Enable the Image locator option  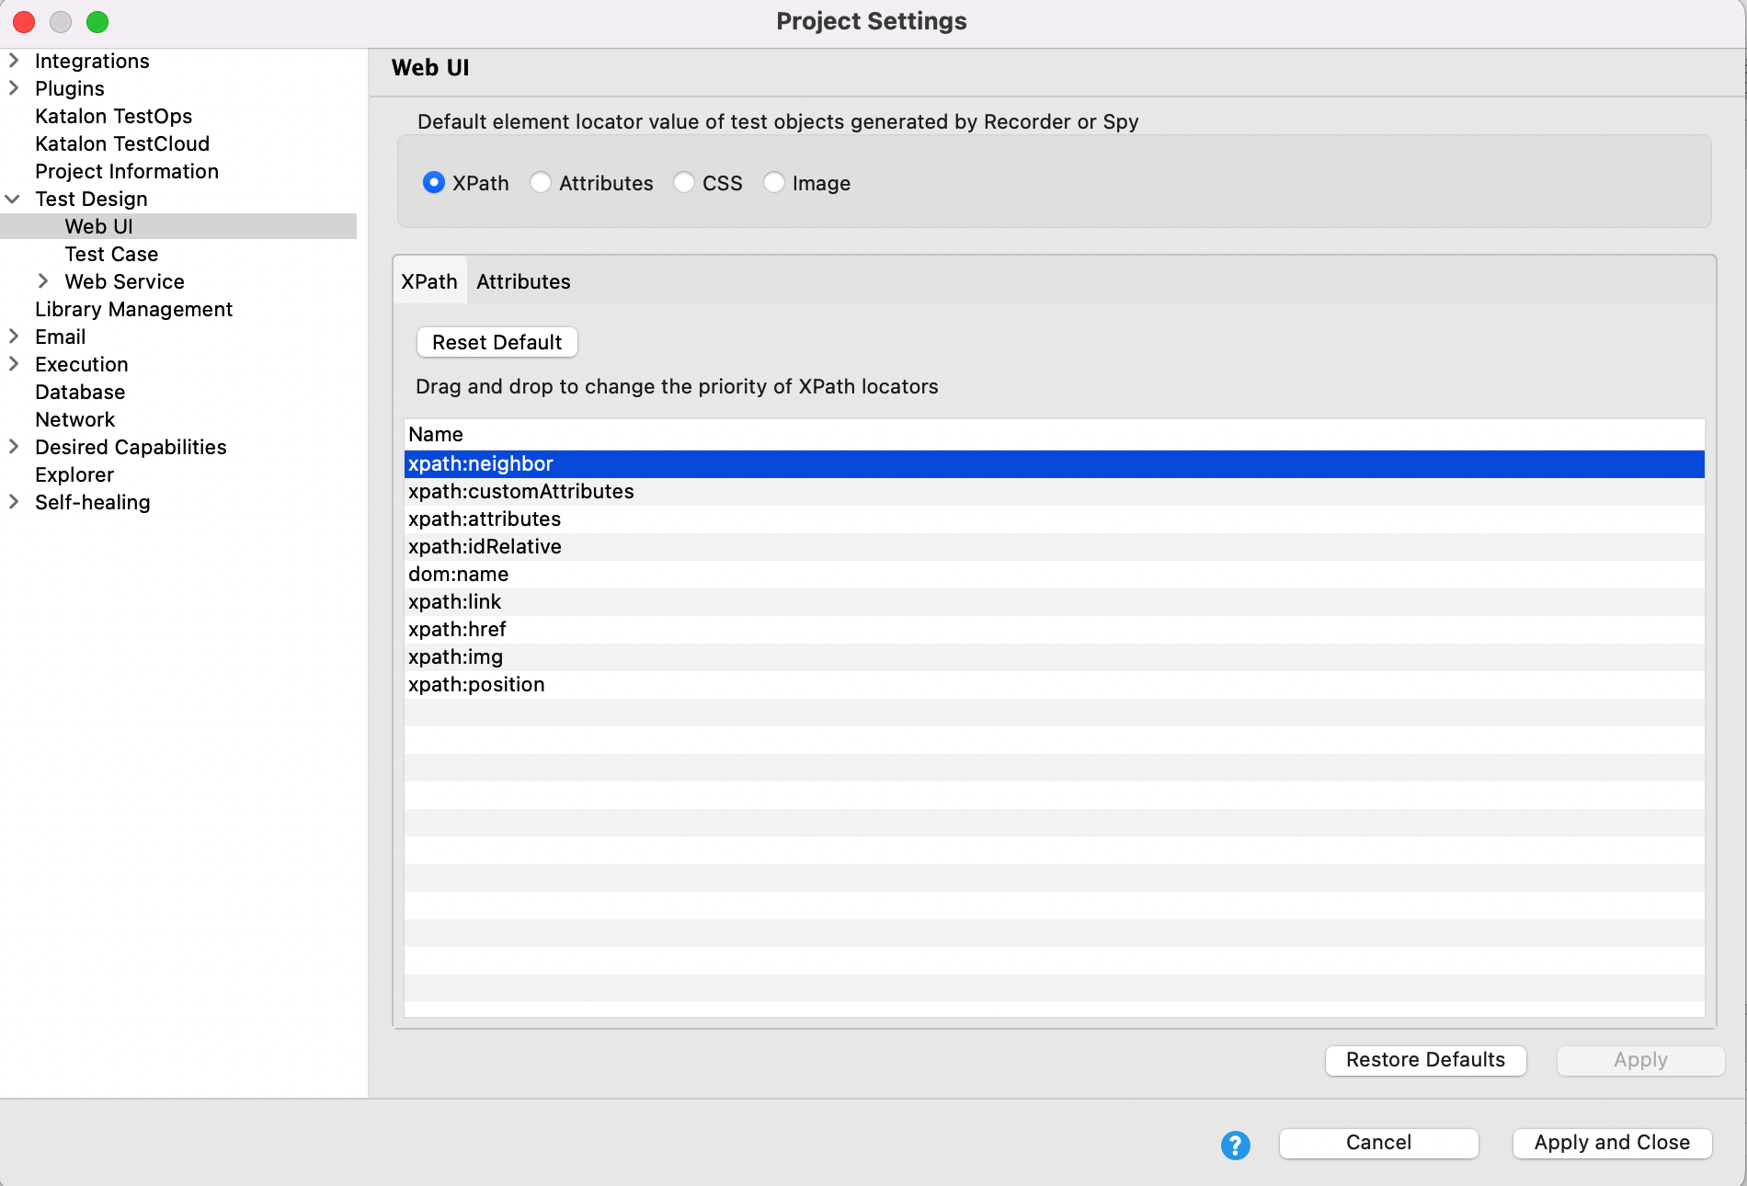tap(773, 183)
